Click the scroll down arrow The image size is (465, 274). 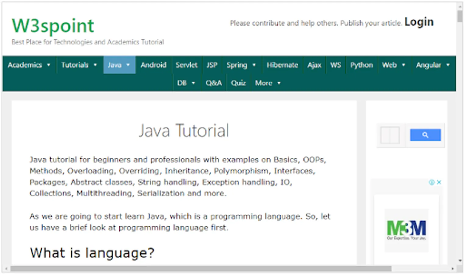[x=460, y=261]
